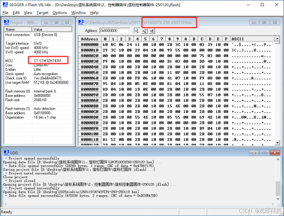Click the '16 bits x 1 chip' organization value
Image resolution: width=284 pixels, height=216 pixels.
coord(45,117)
